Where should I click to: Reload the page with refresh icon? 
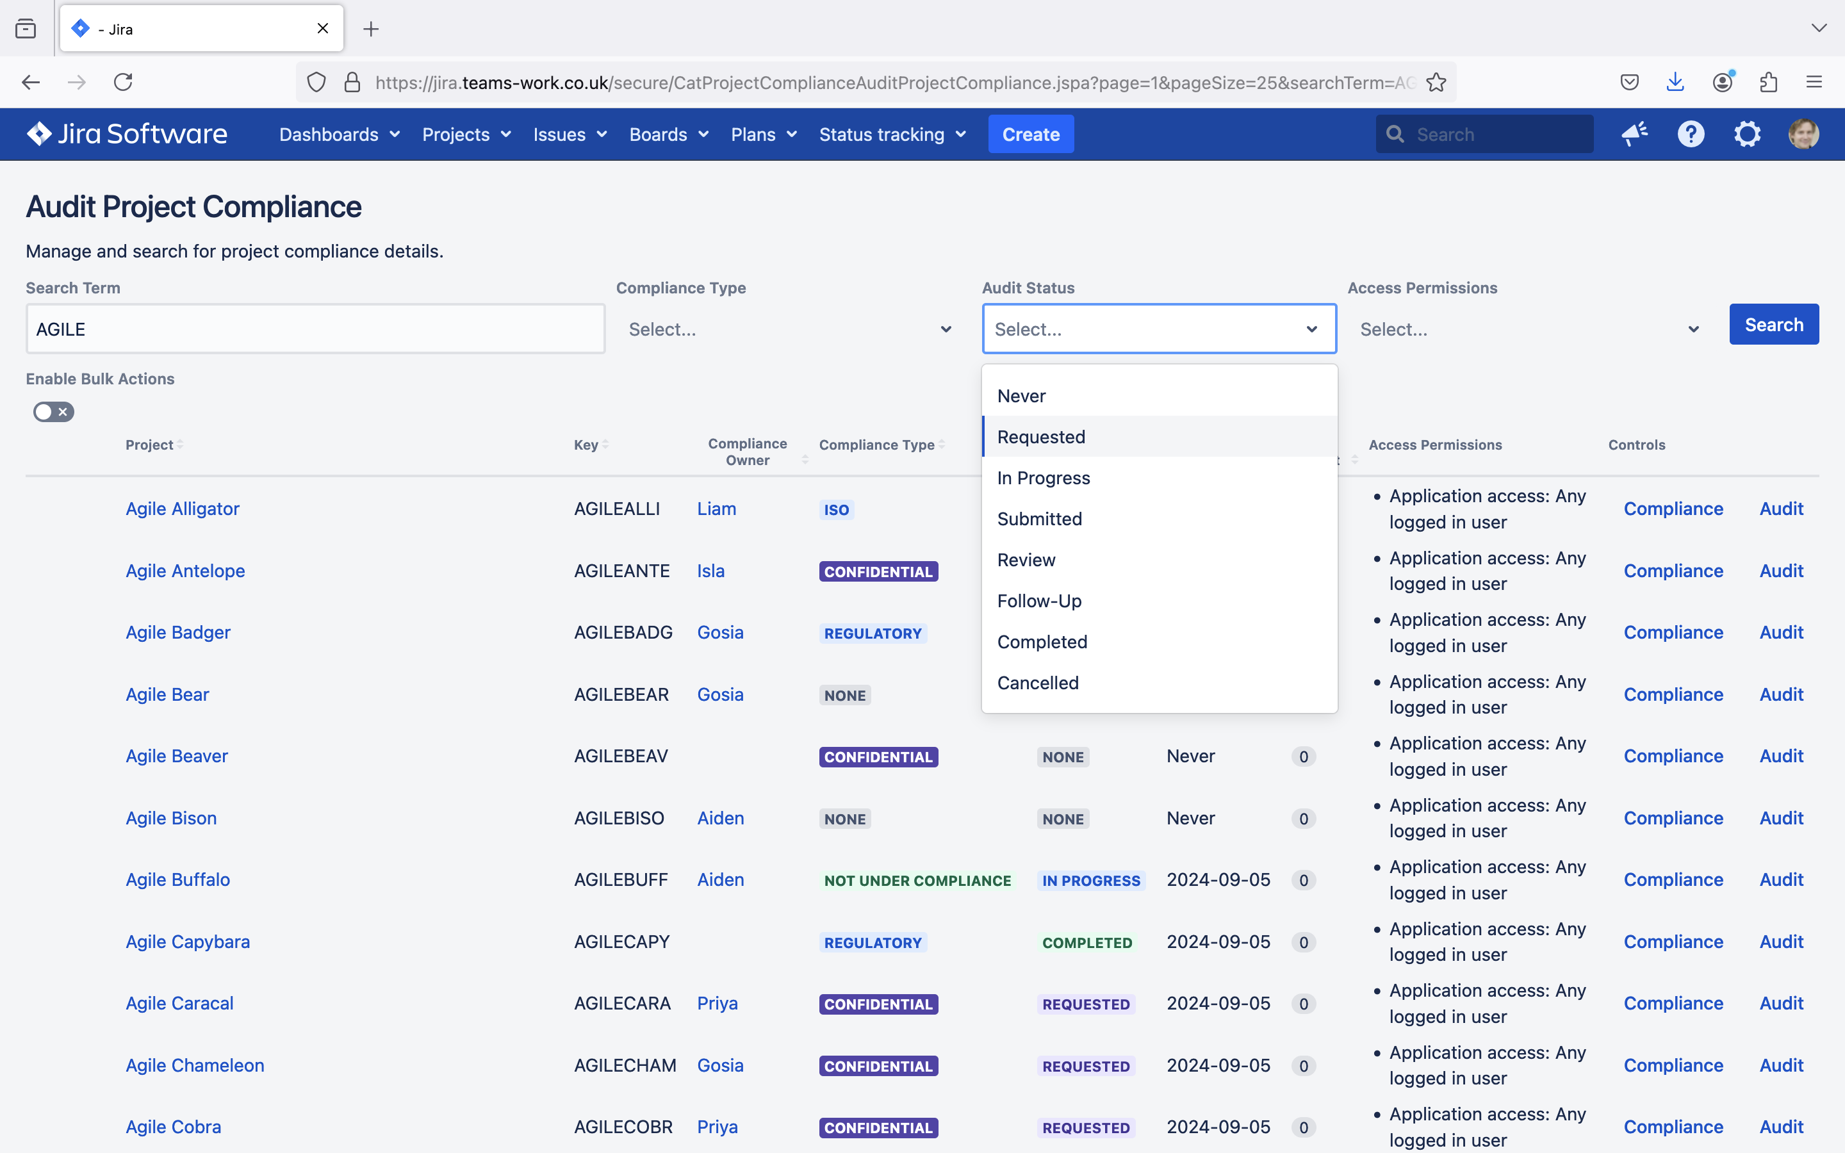(124, 83)
